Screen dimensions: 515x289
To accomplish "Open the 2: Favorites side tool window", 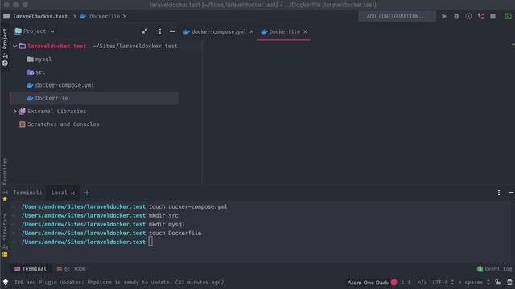I will pos(5,180).
